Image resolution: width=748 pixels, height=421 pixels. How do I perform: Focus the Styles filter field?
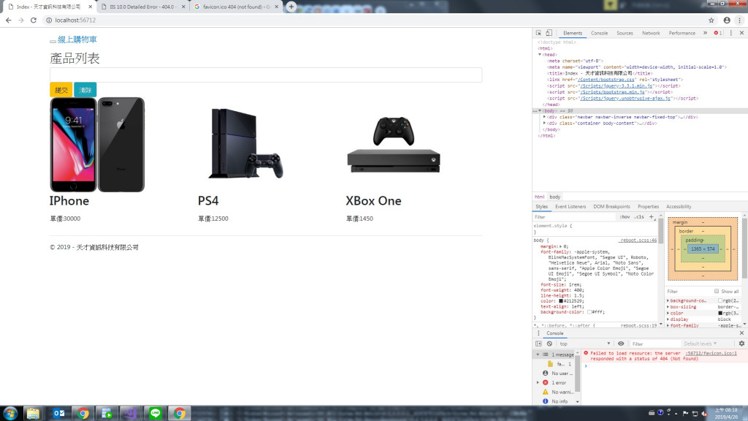[575, 216]
